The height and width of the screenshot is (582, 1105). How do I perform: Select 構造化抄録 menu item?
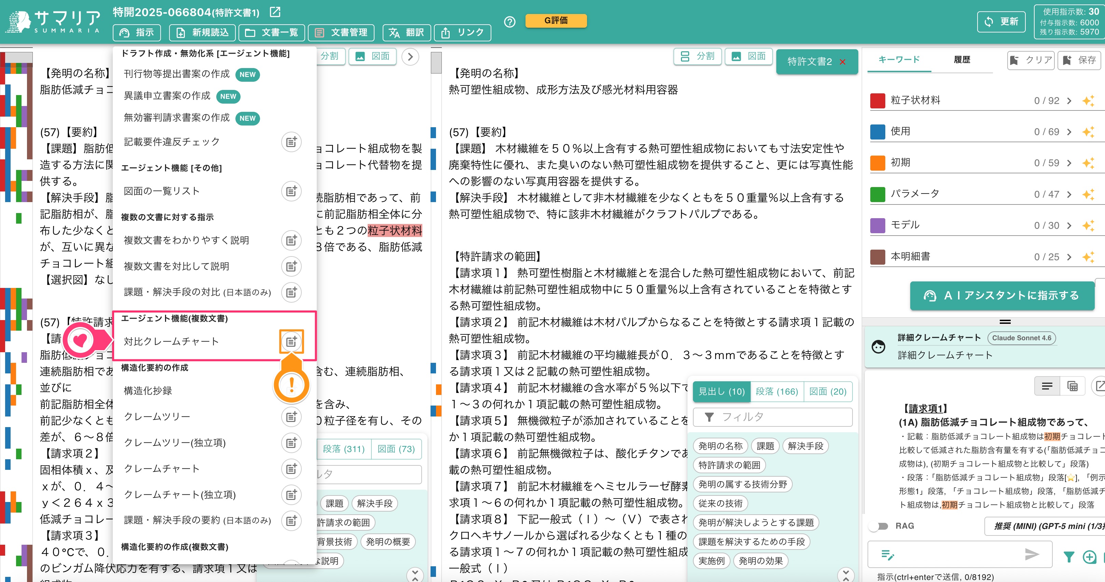148,391
